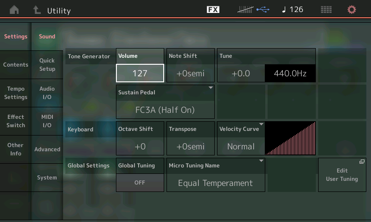Click the 440.0Hz tuning display
Screen dimensions: 371x222
pyautogui.click(x=290, y=74)
